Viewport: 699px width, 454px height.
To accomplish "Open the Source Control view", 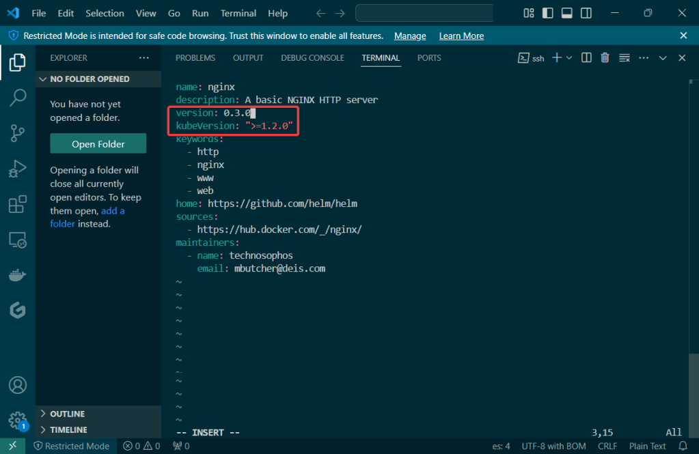I will tap(18, 133).
